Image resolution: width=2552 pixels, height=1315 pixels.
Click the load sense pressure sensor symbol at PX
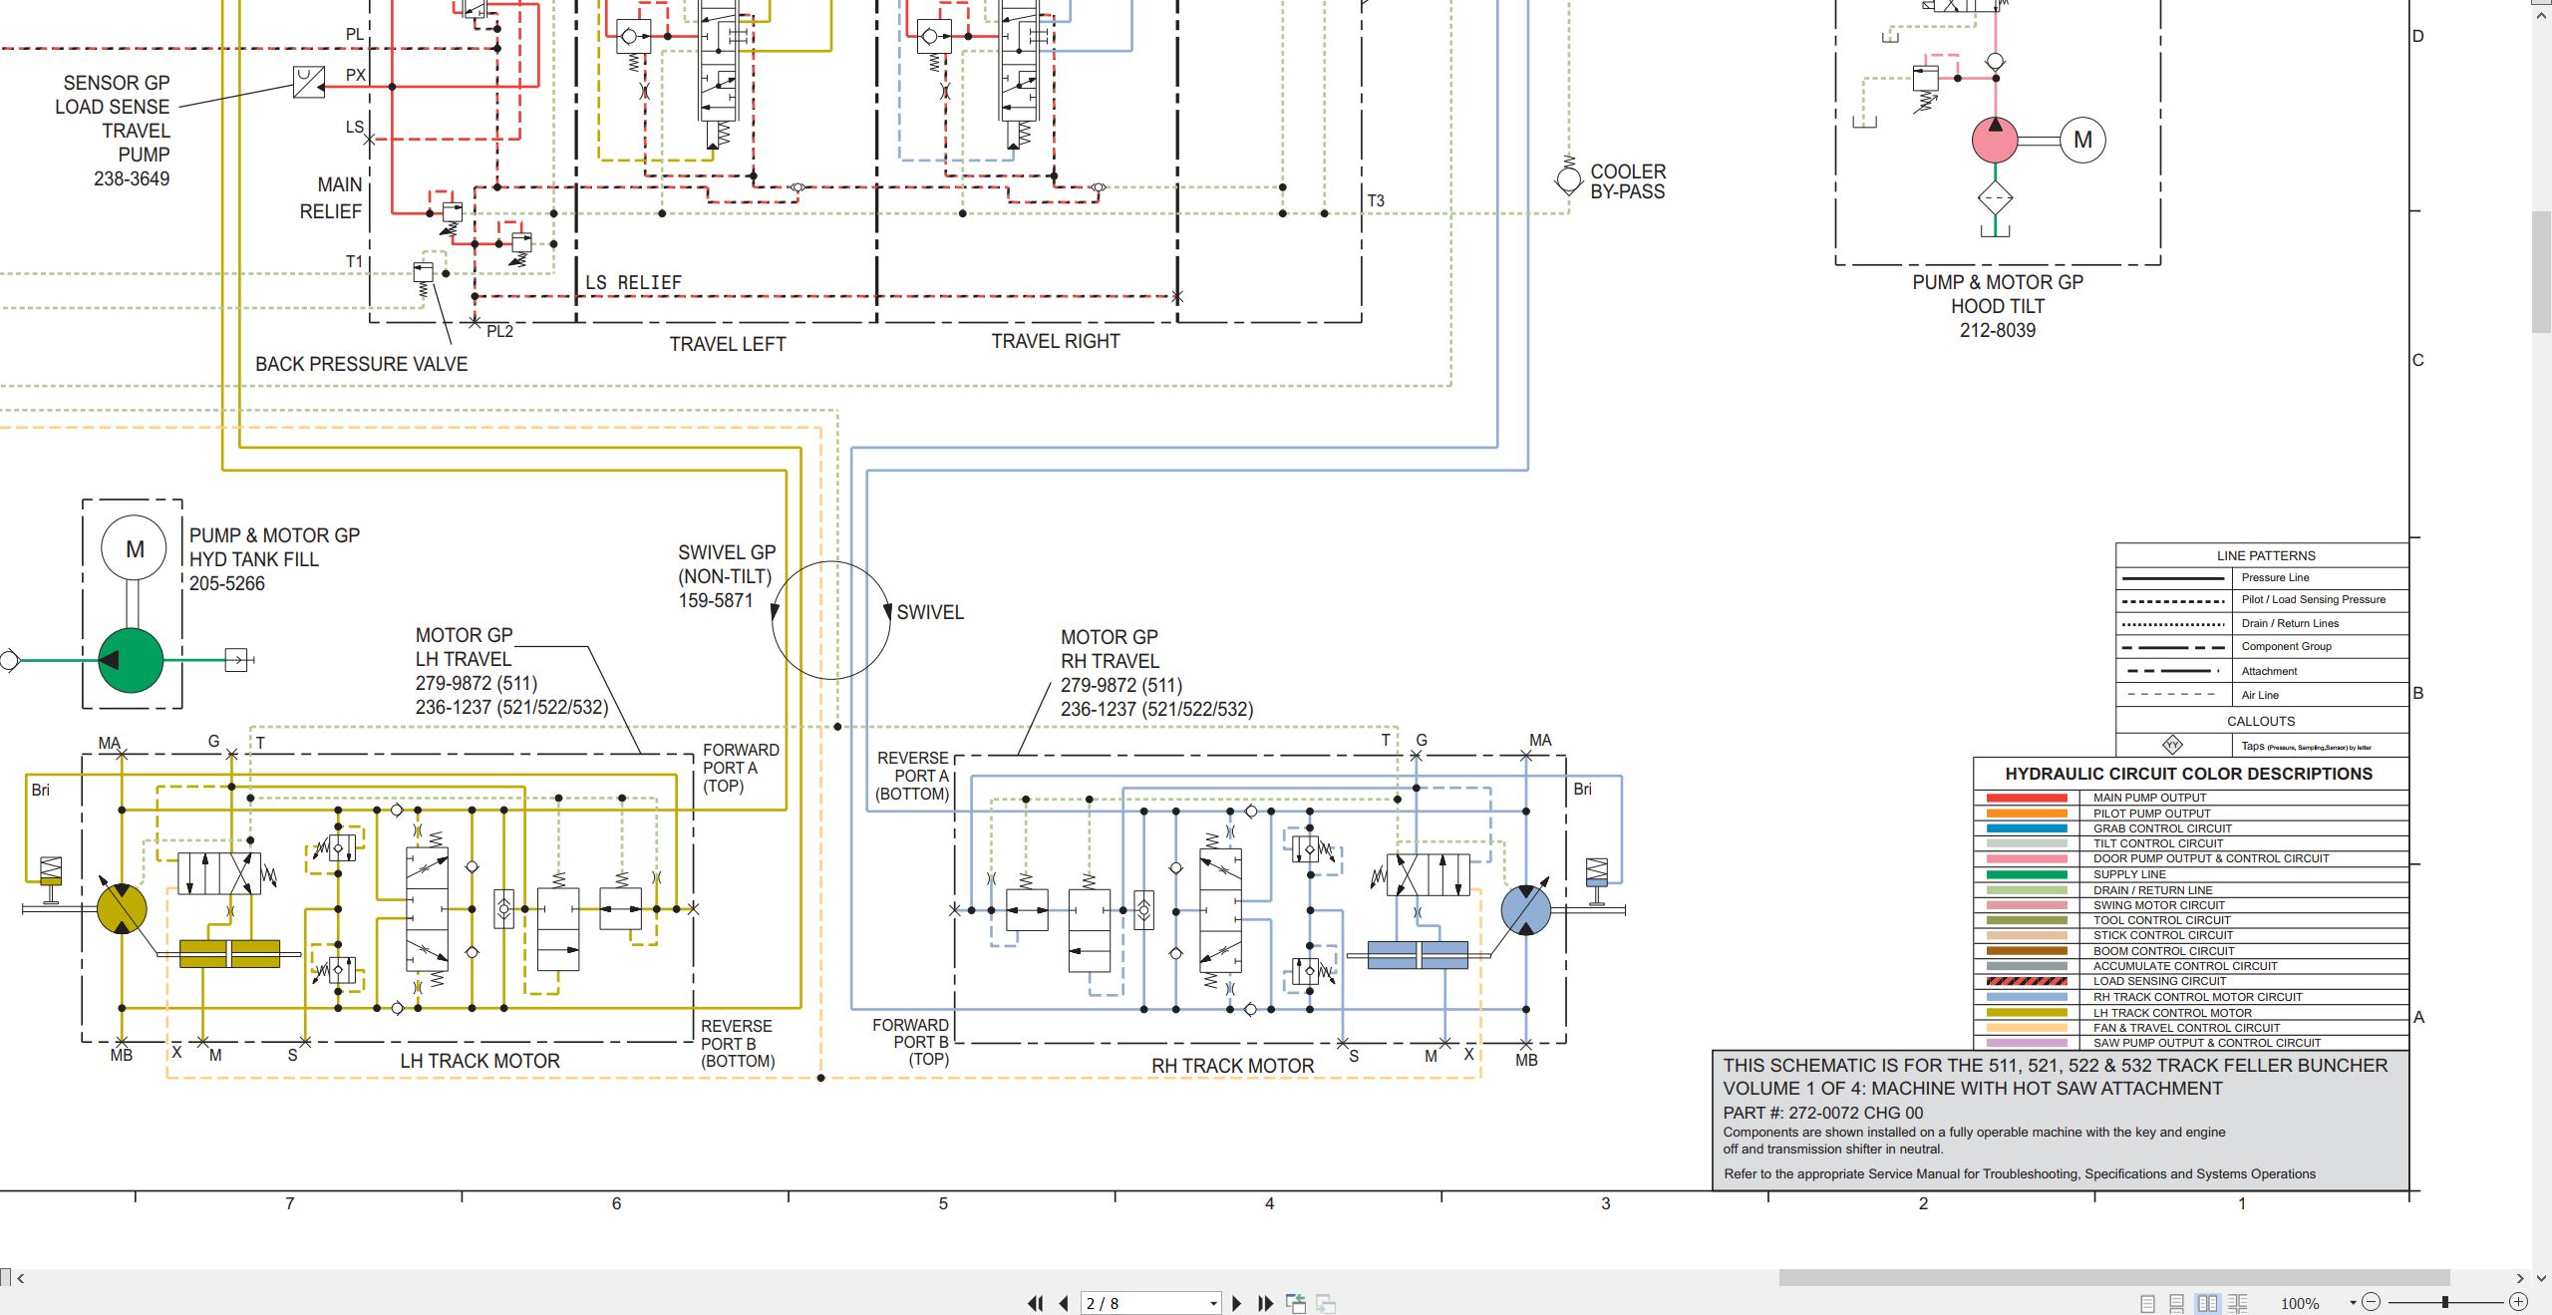pos(308,81)
